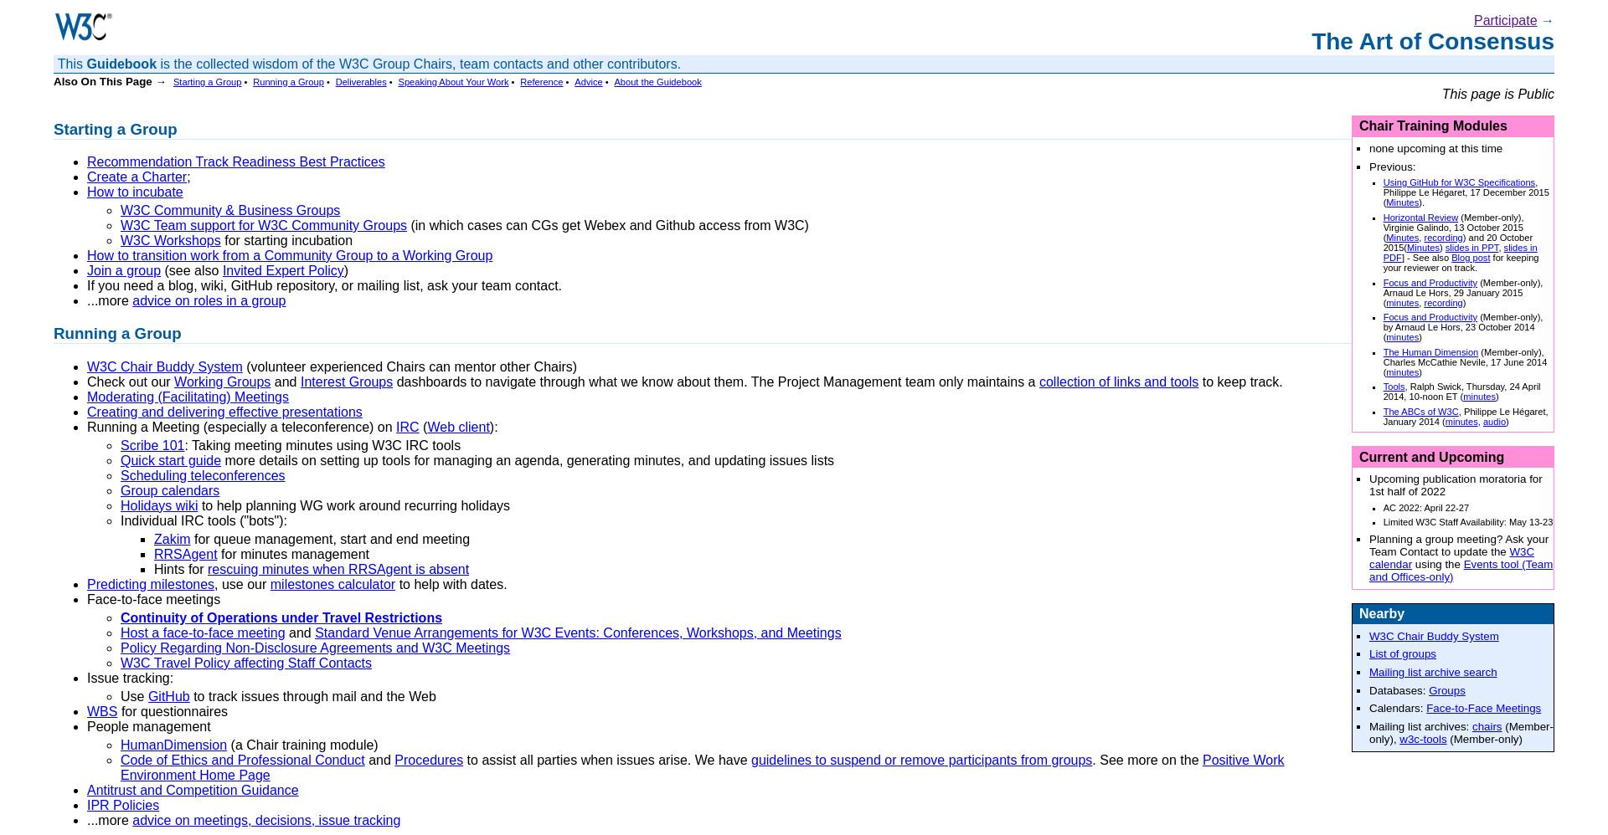This screenshot has width=1608, height=835.
Task: Open W3C Travel Policy affecting Staff Contacts
Action: [x=246, y=663]
